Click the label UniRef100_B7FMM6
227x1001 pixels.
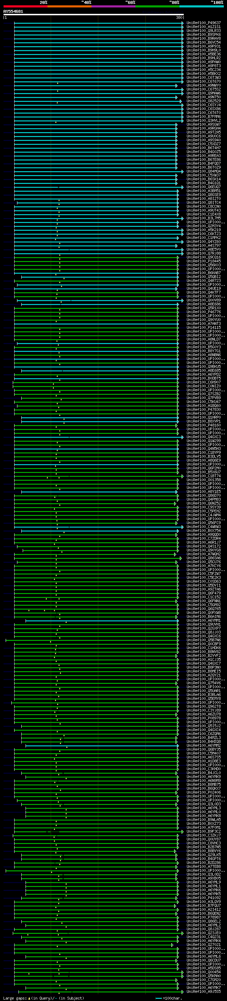[x=204, y=116]
